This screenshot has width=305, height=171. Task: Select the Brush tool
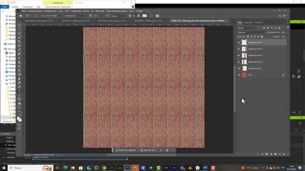[19, 58]
